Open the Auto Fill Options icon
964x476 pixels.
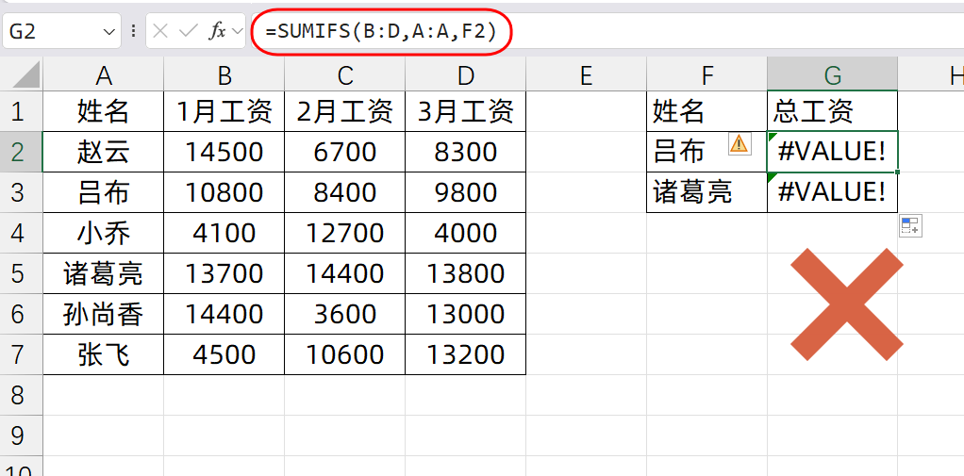910,226
